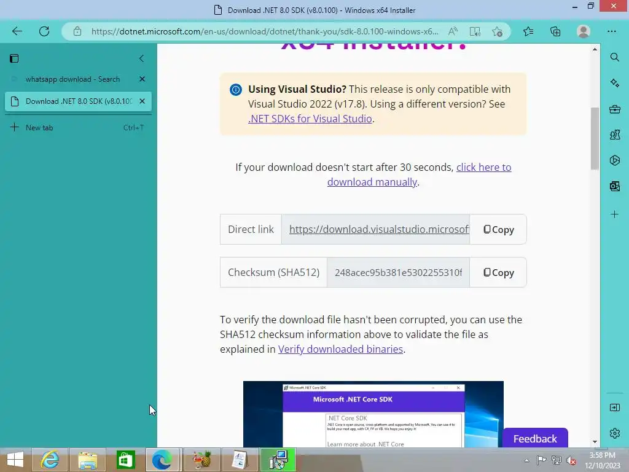The image size is (629, 472).
Task: Open Edge Settings and more menu
Action: tap(611, 31)
